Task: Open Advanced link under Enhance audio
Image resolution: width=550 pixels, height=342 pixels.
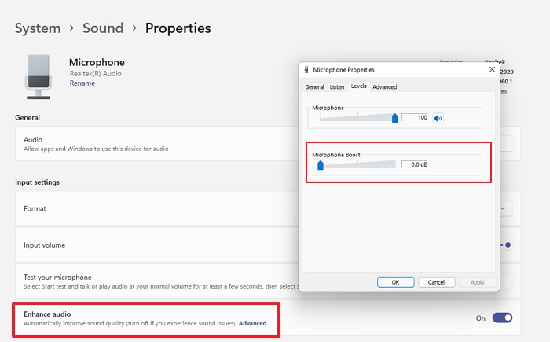Action: click(x=252, y=323)
